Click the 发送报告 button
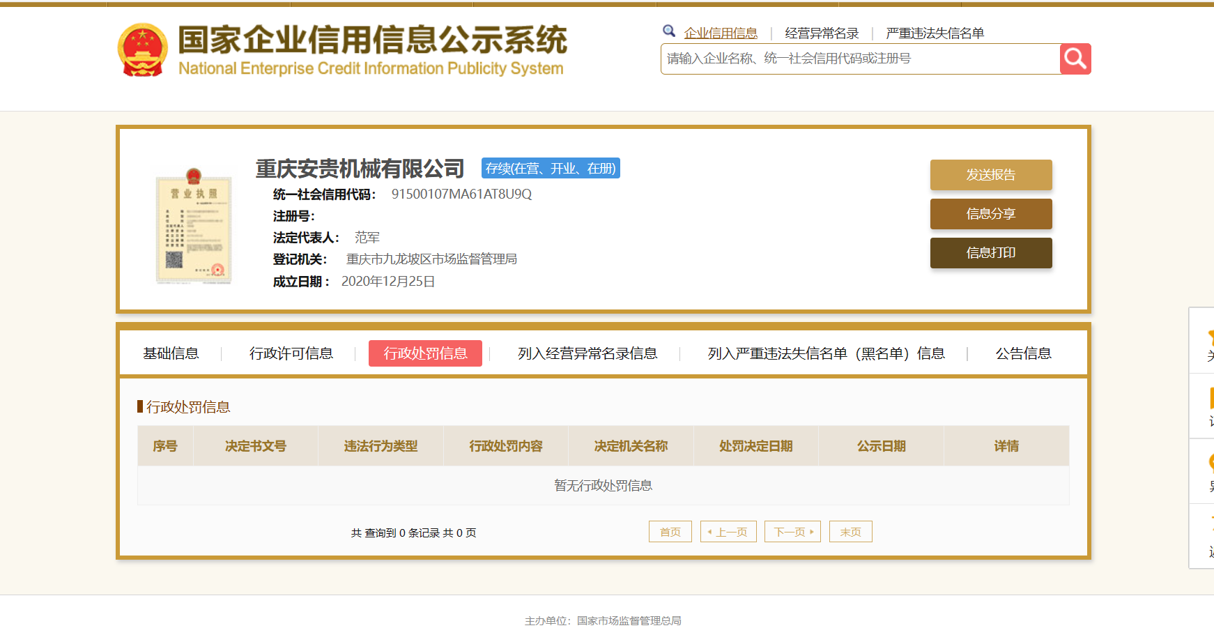Screen dimensions: 1214x628 click(x=991, y=175)
